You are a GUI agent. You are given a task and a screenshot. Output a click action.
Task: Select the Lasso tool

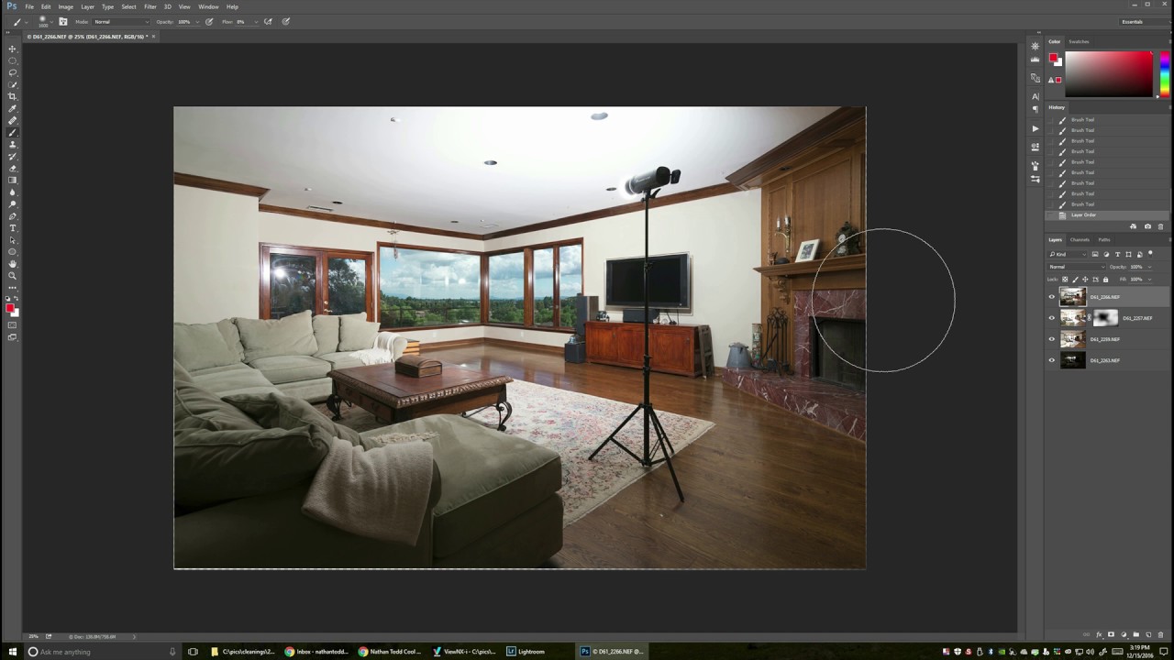tap(12, 72)
